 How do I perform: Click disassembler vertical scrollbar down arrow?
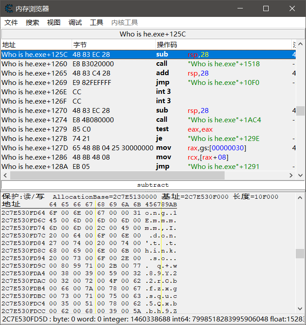pos(301,167)
